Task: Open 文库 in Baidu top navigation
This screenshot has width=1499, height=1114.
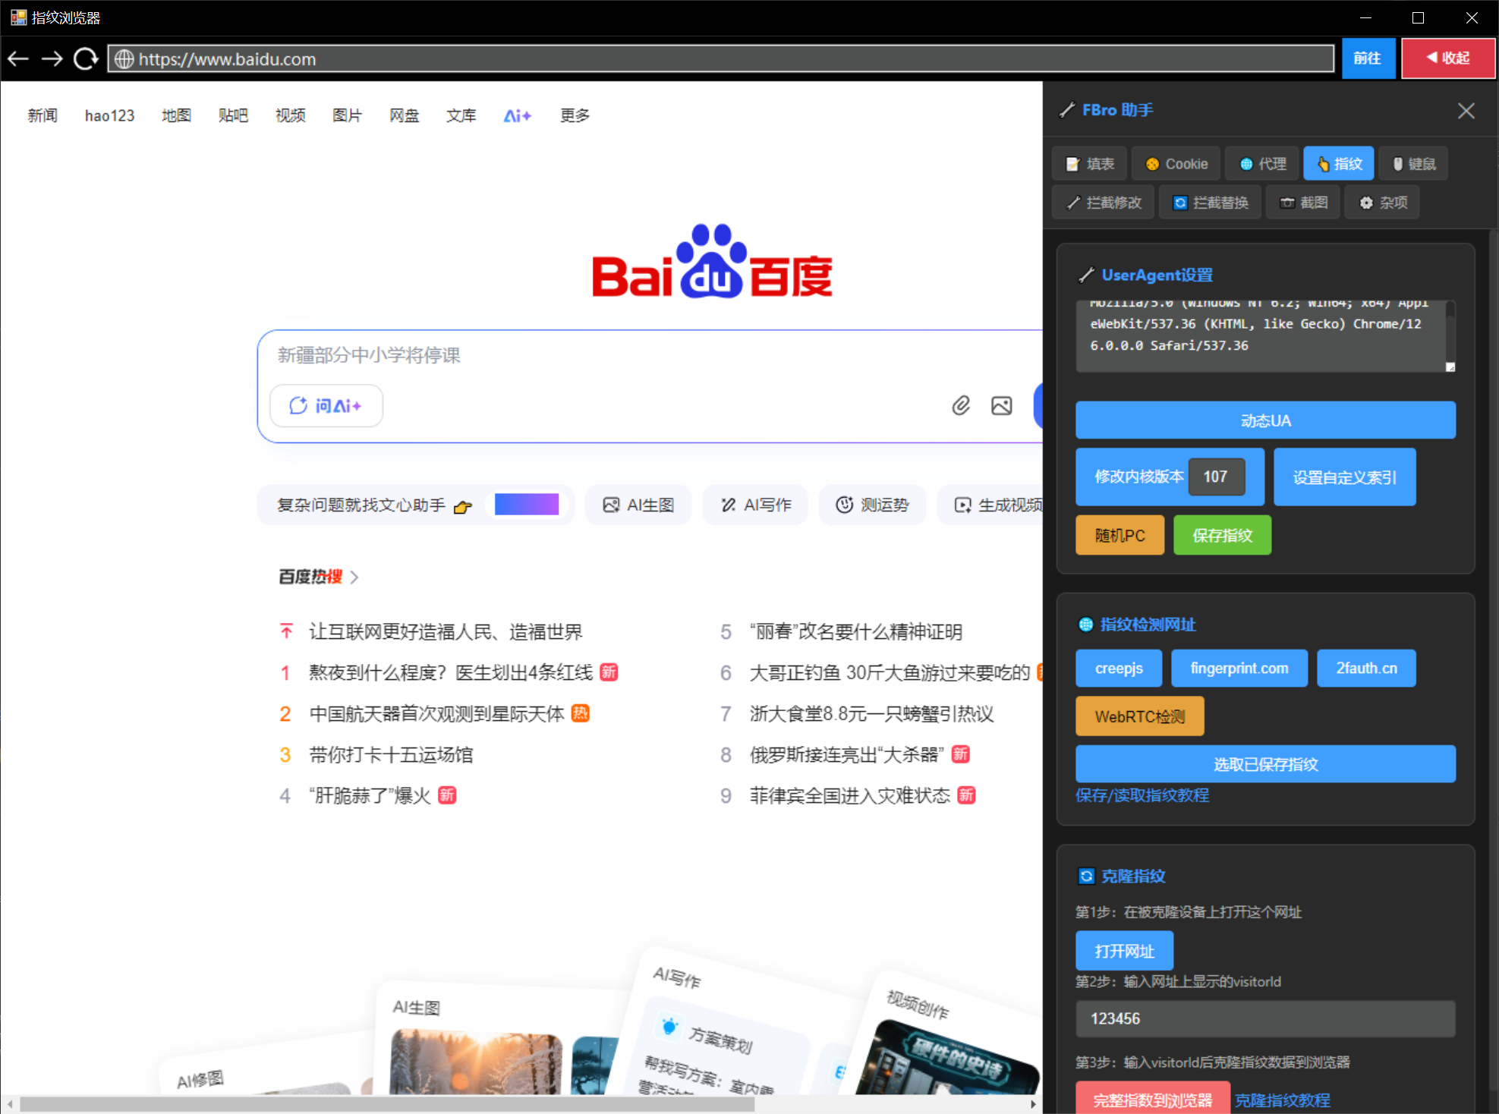Action: 461,115
